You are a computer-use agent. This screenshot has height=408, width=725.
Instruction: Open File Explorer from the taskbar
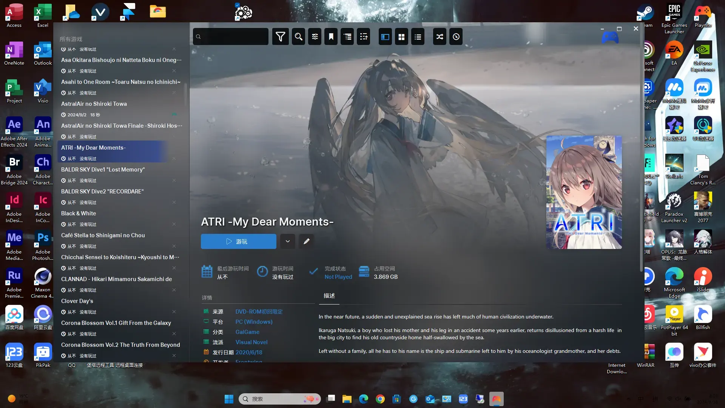pos(347,399)
